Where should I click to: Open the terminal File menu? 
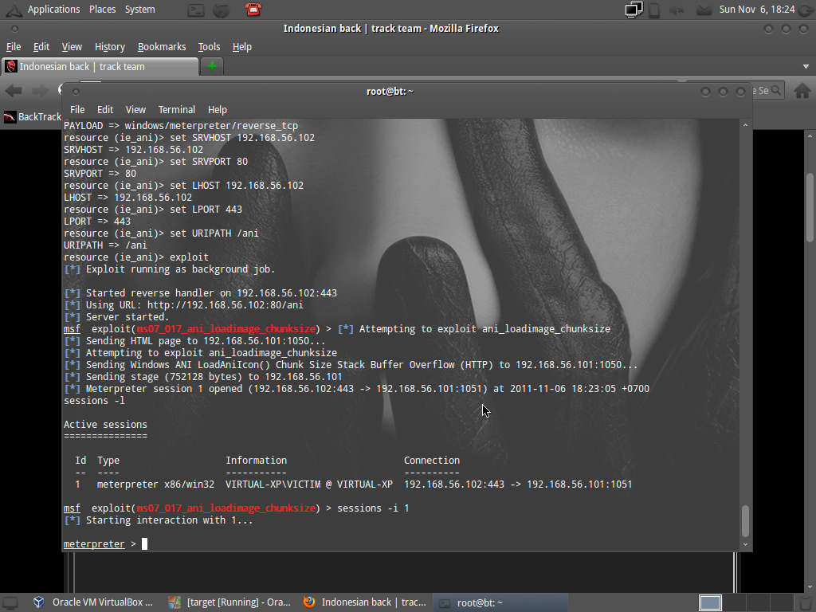[x=77, y=110]
